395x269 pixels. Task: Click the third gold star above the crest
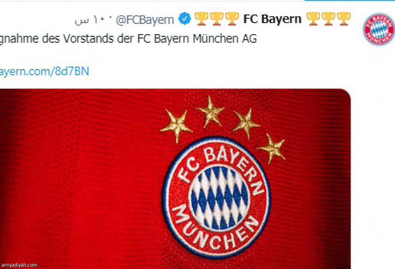(246, 123)
